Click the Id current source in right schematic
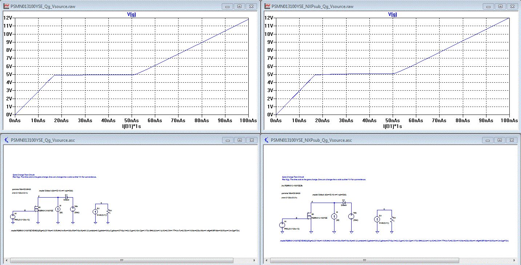521x265 pixels. [334, 216]
